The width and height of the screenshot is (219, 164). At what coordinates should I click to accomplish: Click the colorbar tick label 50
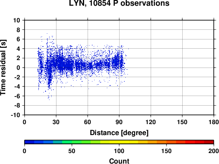(72, 151)
